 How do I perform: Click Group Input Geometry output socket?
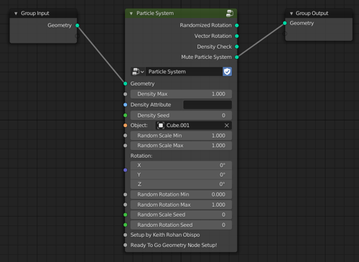point(78,25)
